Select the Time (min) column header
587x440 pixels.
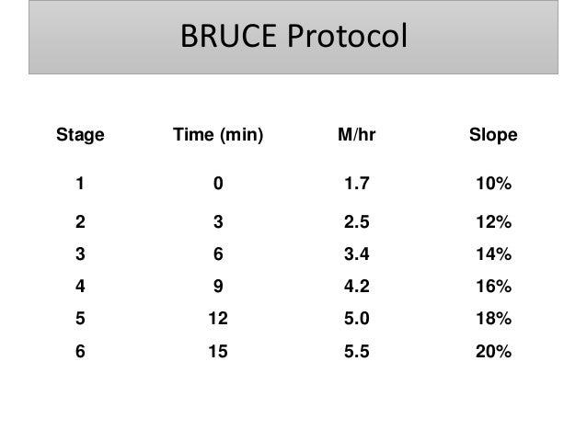pos(218,135)
